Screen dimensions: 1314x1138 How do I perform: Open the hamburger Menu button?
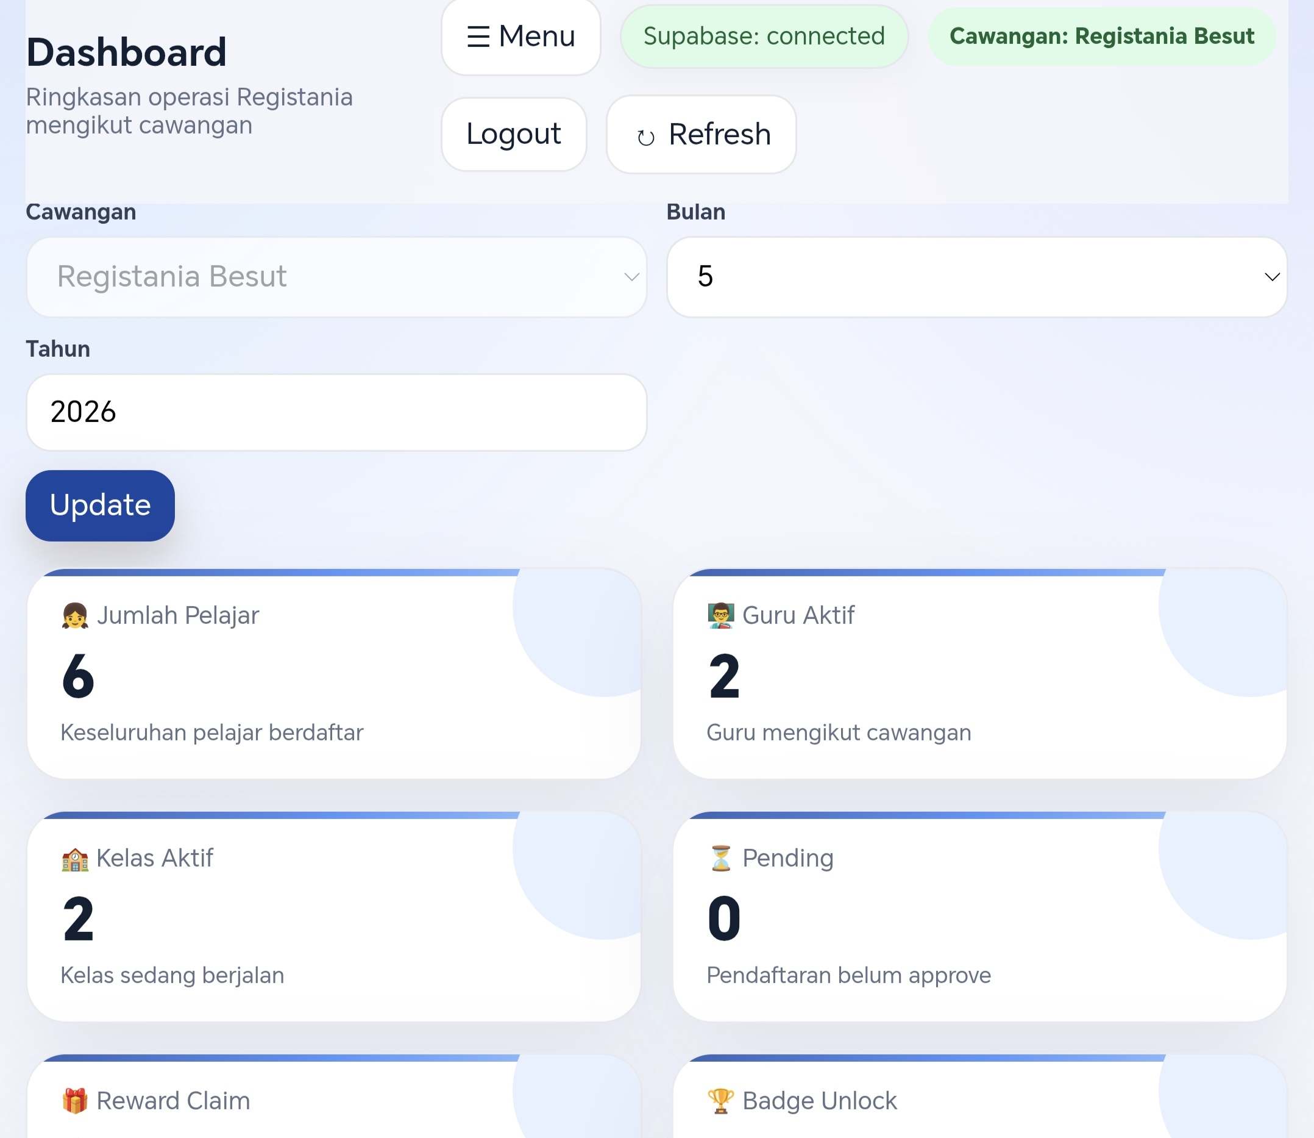coord(521,36)
